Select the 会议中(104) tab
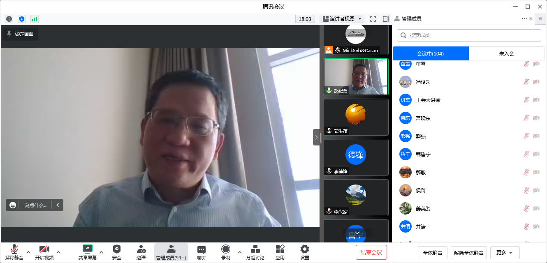 [x=430, y=53]
